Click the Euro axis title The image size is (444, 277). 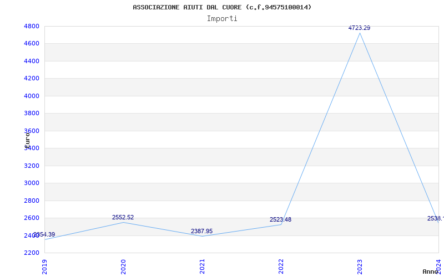pos(27,140)
